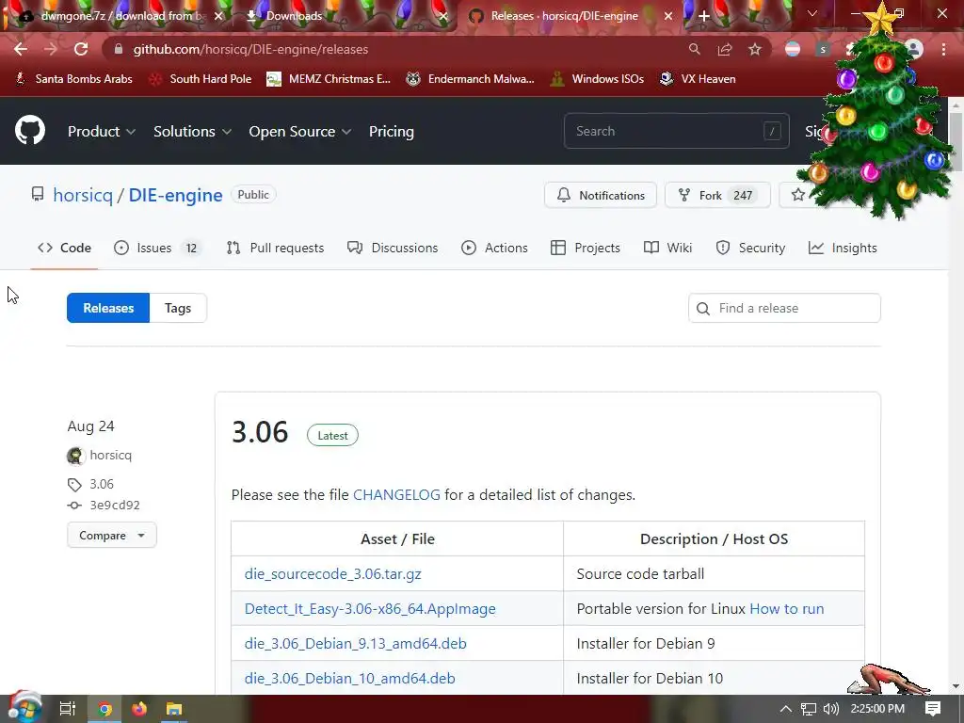Download die_sourcecode_3.06.tar.gz
This screenshot has width=964, height=723.
click(332, 574)
